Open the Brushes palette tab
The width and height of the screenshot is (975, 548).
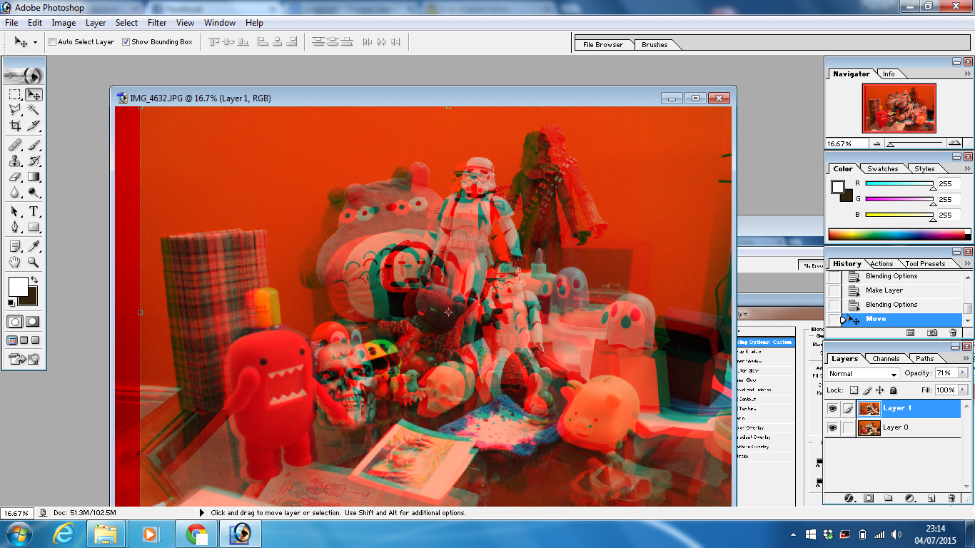[655, 44]
